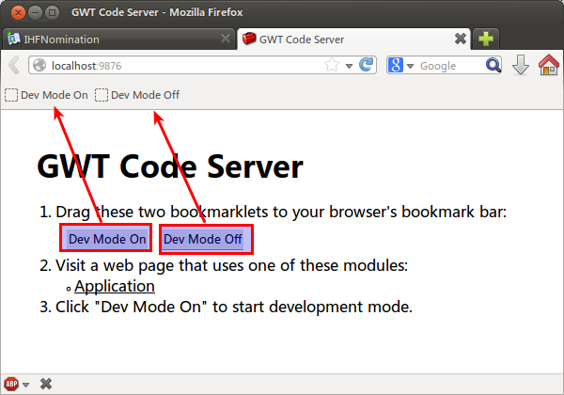Open the URL history dropdown arrow

coord(349,66)
